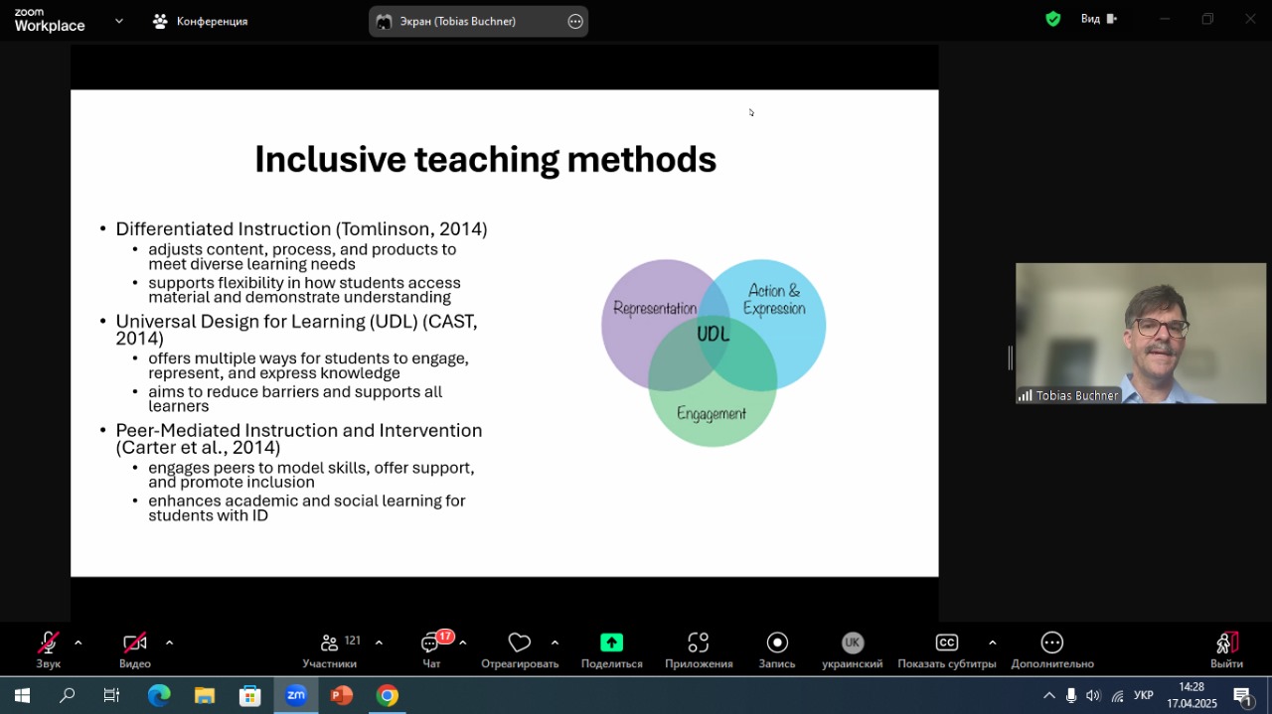Click the React heart icon
The width and height of the screenshot is (1272, 714).
[x=519, y=643]
